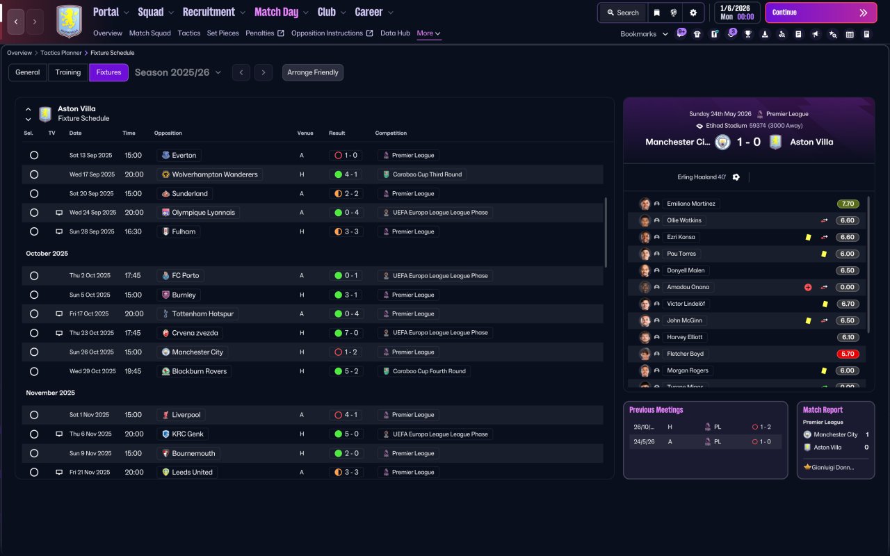890x556 pixels.
Task: Click Emiliano Martínez's 7.70 rating badge
Action: pyautogui.click(x=848, y=204)
